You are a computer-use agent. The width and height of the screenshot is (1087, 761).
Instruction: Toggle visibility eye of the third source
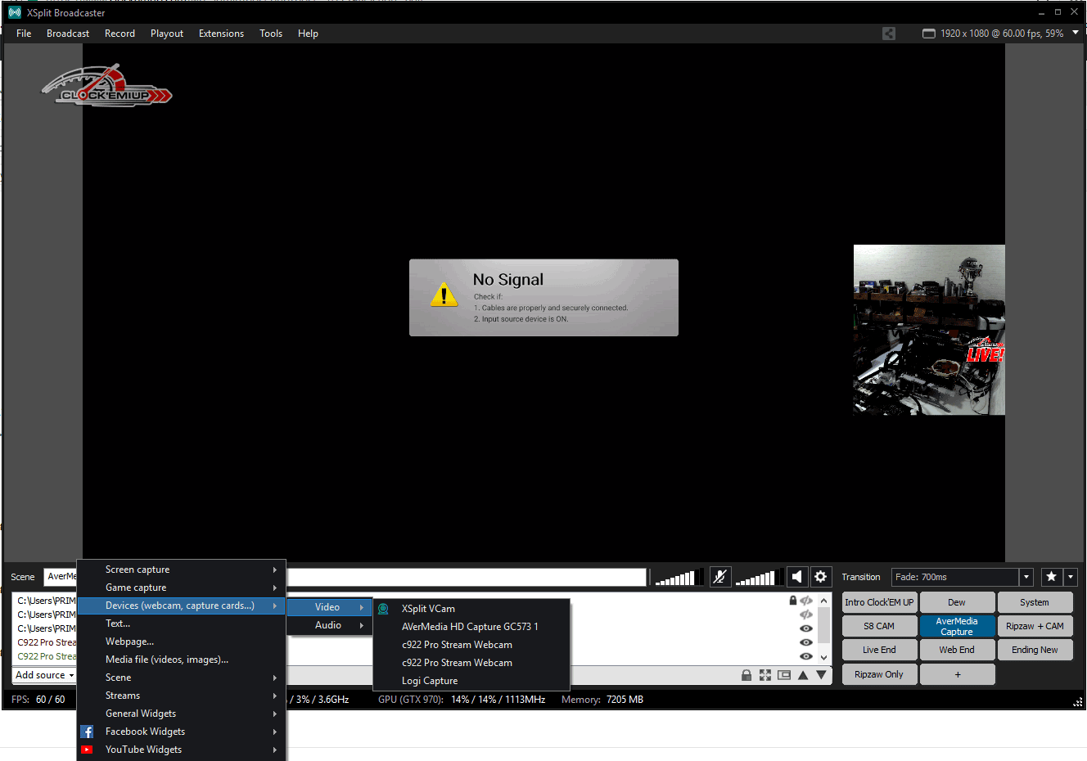(806, 628)
